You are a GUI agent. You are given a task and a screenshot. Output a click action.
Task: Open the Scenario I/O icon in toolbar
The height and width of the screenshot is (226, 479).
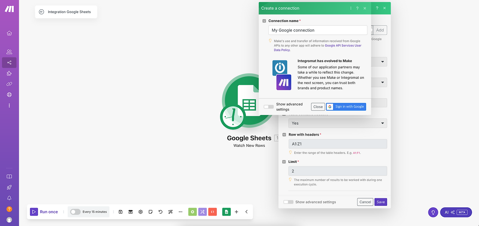(x=131, y=212)
